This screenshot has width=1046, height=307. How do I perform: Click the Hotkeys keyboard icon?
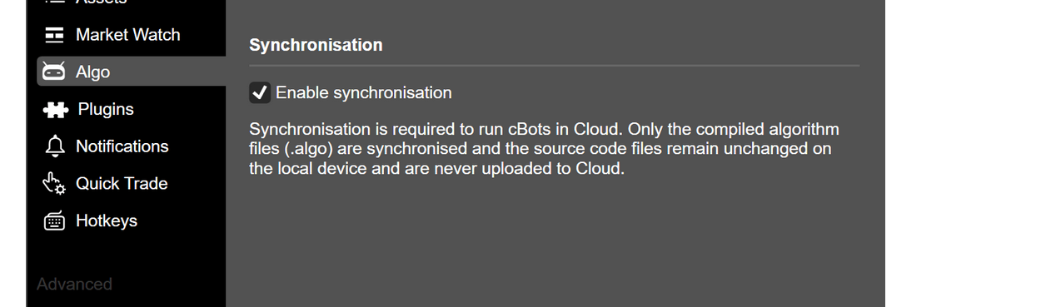click(54, 221)
